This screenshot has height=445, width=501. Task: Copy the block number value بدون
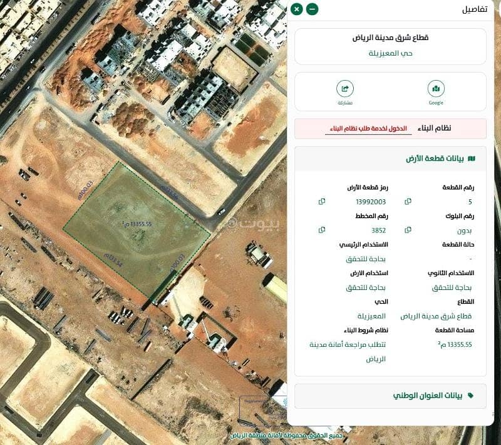408,230
